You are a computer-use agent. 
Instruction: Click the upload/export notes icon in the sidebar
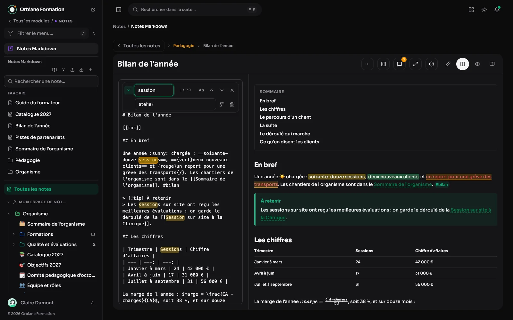(x=72, y=70)
